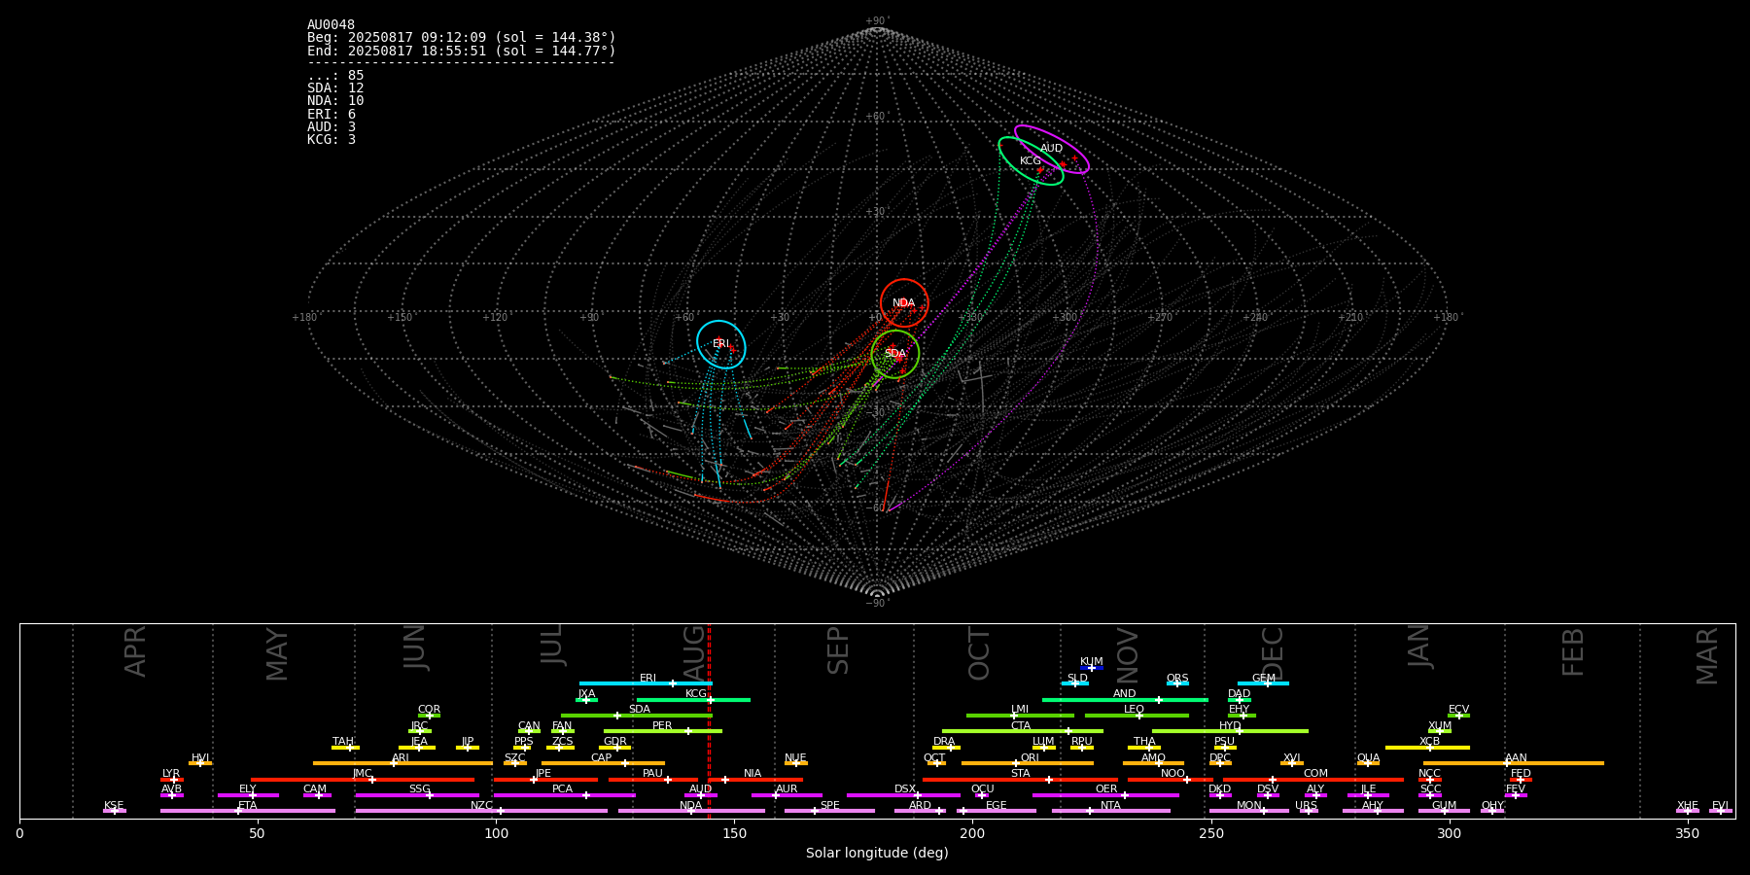This screenshot has height=875, width=1750.
Task: Click the NZC shower label in timeline
Action: click(x=481, y=806)
